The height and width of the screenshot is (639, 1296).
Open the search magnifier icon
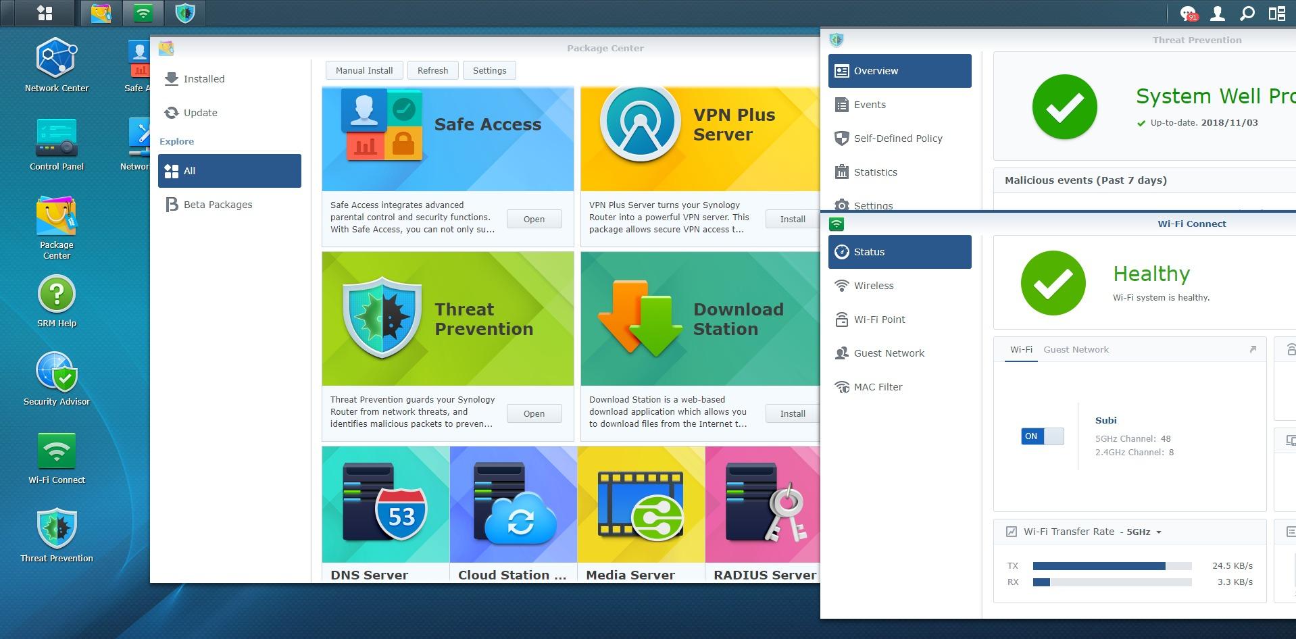[1247, 13]
